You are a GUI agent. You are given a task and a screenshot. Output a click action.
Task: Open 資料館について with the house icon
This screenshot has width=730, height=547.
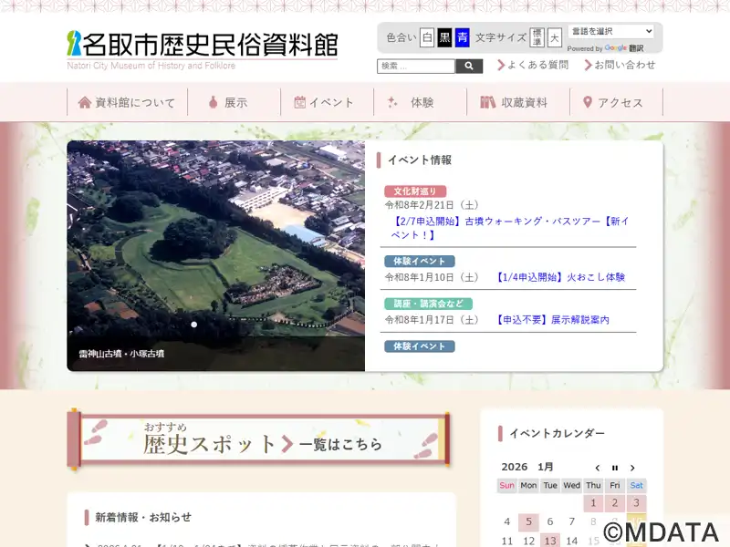pos(127,102)
